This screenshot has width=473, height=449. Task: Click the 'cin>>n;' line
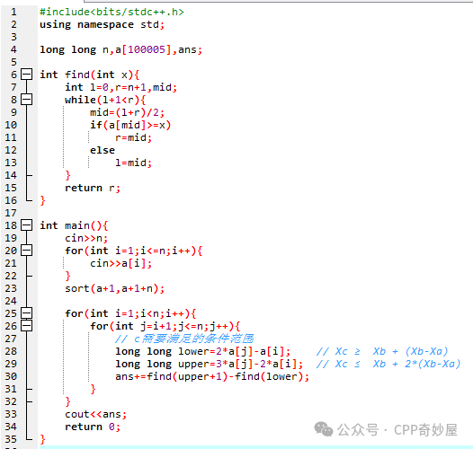coord(86,238)
